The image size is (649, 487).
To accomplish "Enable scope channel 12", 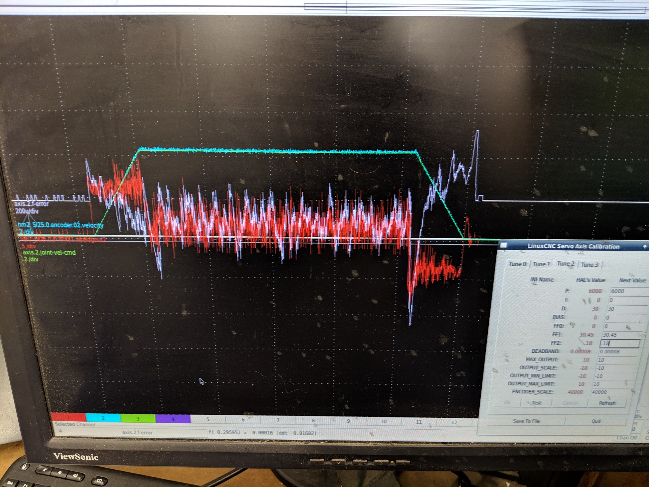I will pyautogui.click(x=454, y=422).
